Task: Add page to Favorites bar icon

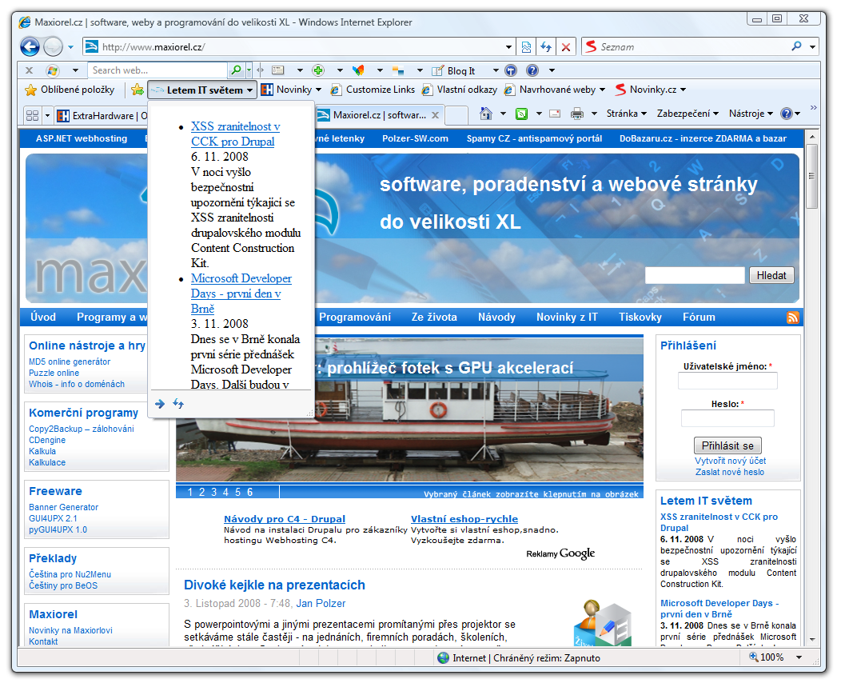Action: (x=138, y=90)
